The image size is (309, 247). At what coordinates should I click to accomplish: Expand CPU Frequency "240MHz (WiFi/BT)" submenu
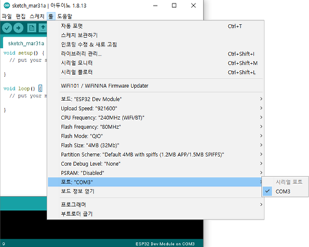coord(155,117)
